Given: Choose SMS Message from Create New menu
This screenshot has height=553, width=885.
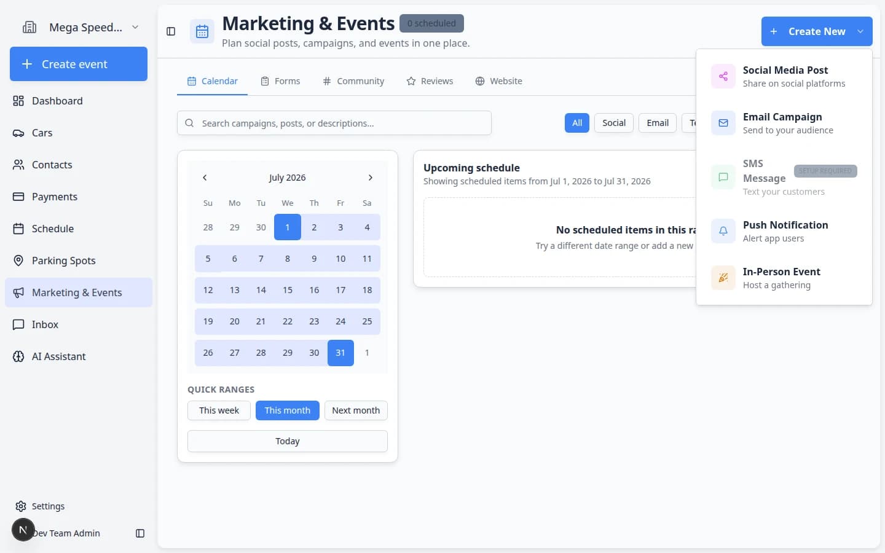Looking at the screenshot, I should click(784, 177).
